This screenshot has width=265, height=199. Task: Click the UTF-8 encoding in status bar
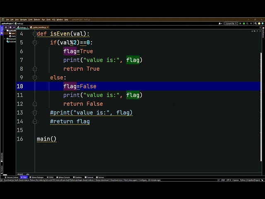229,180
